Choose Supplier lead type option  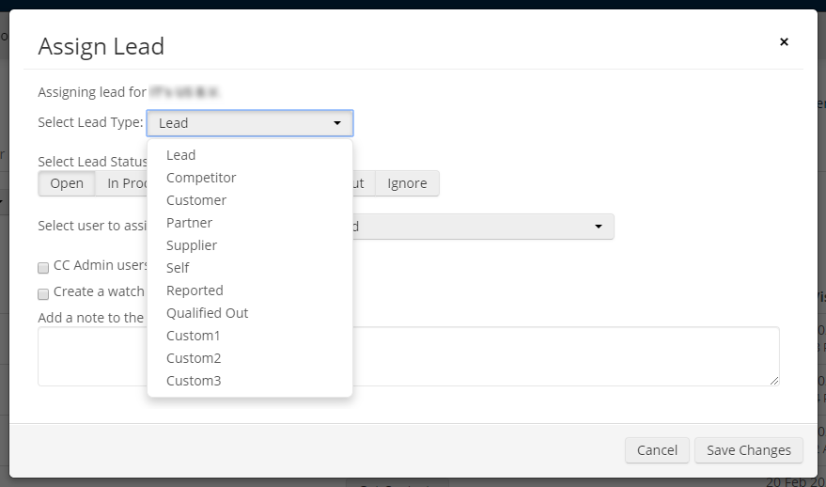192,245
